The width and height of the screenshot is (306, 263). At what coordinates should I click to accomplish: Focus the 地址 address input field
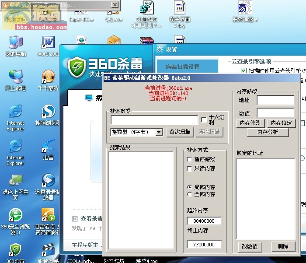pos(276,100)
